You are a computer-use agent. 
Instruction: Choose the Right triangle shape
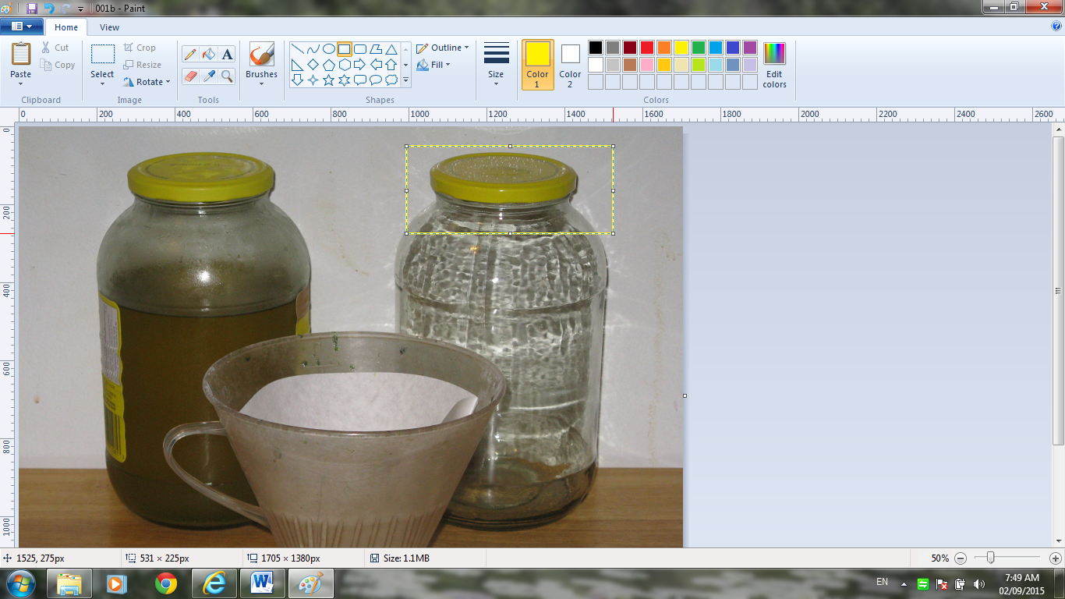tap(297, 65)
